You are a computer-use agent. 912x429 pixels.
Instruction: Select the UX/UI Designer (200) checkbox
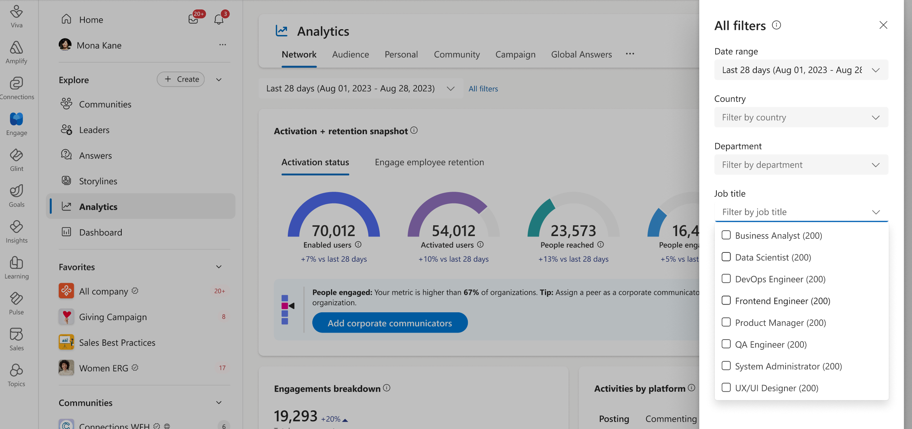click(x=726, y=388)
